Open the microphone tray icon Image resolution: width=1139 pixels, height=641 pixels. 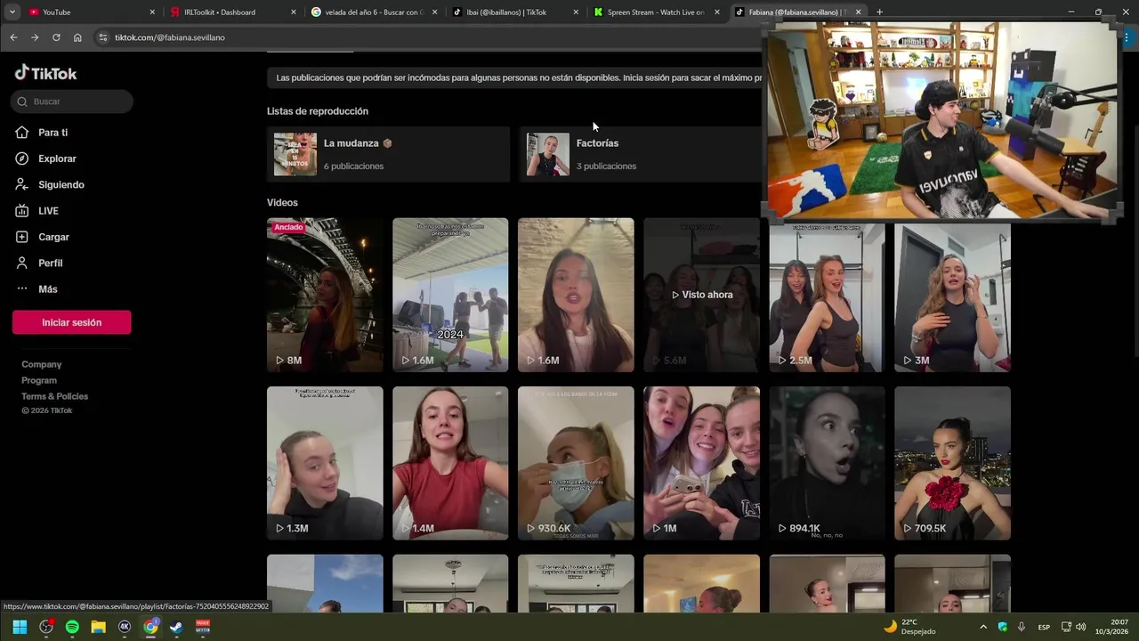pos(1022,627)
